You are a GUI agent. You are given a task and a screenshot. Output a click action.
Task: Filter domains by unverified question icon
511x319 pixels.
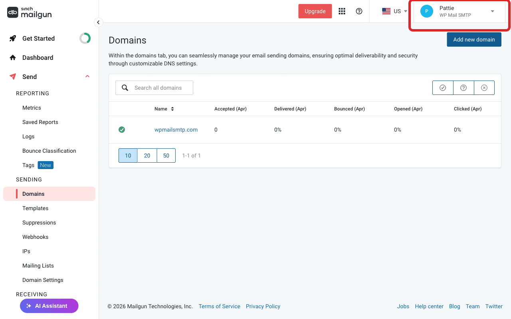coord(463,88)
